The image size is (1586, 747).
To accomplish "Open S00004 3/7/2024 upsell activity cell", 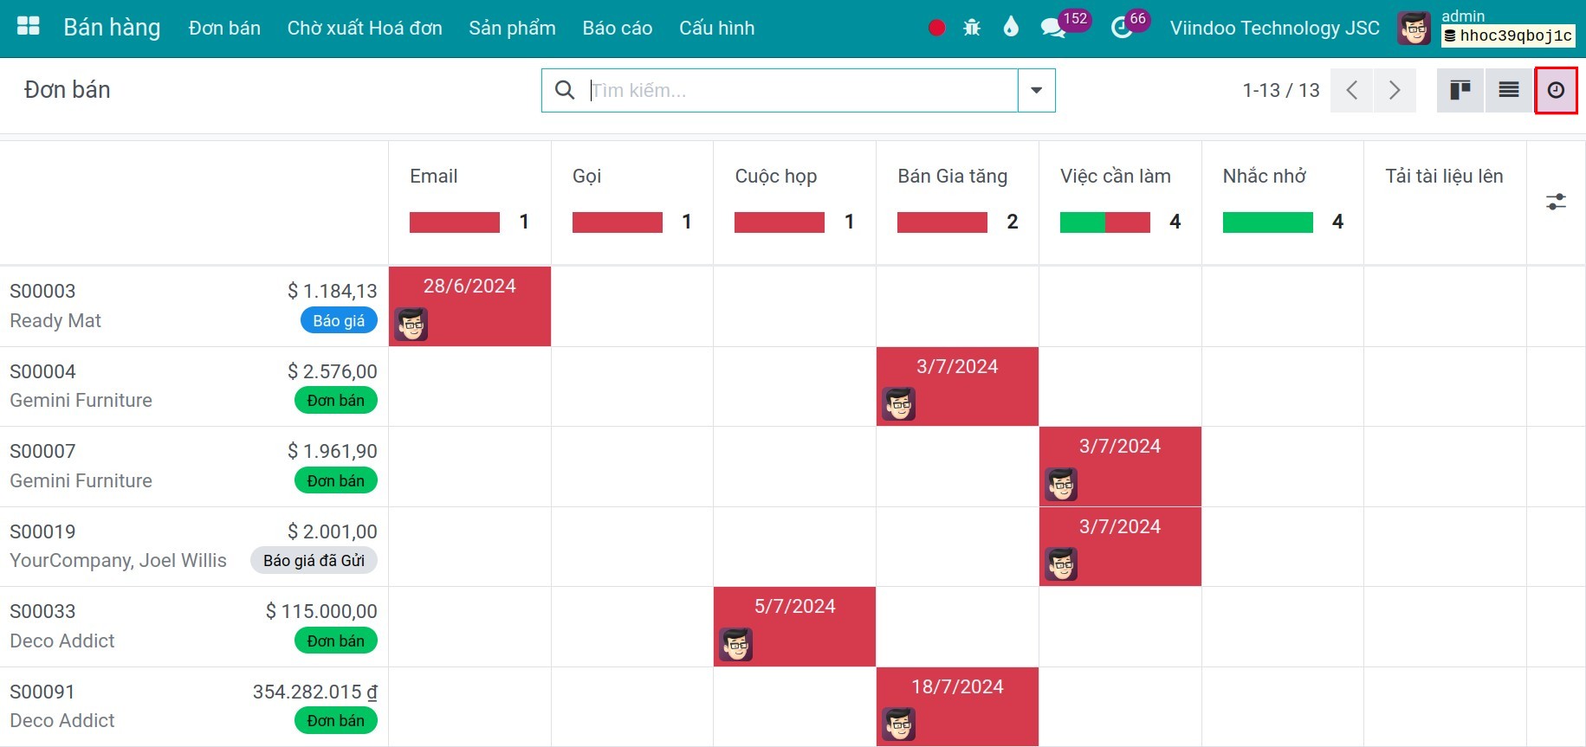I will pos(957,386).
